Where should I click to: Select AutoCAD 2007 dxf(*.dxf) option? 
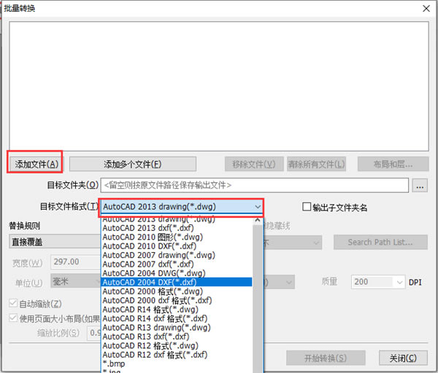pyautogui.click(x=177, y=264)
